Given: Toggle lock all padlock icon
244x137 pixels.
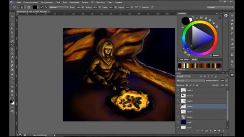Looking at the screenshot, I should (197, 85).
